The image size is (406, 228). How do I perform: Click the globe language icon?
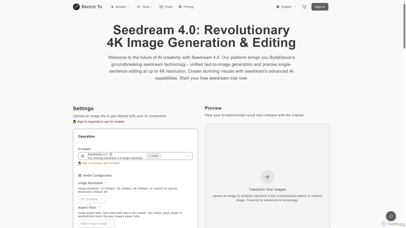click(278, 7)
